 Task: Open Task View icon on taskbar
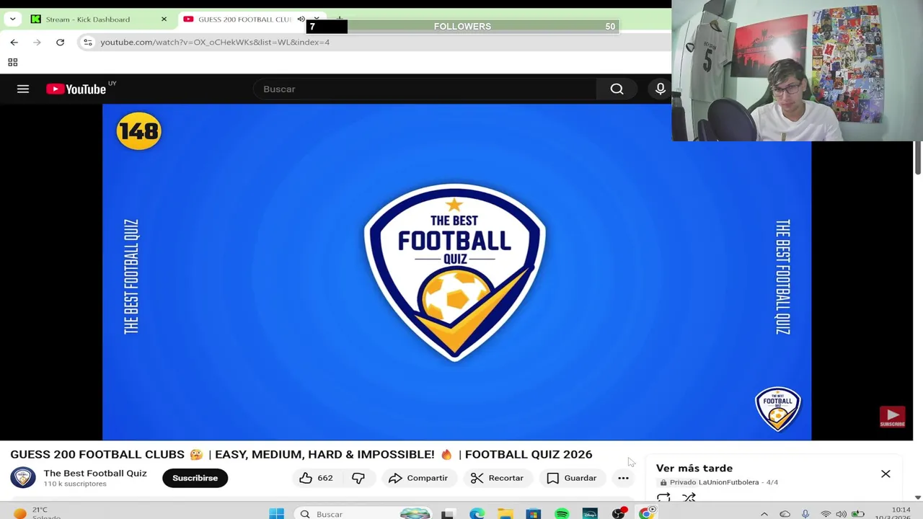448,513
